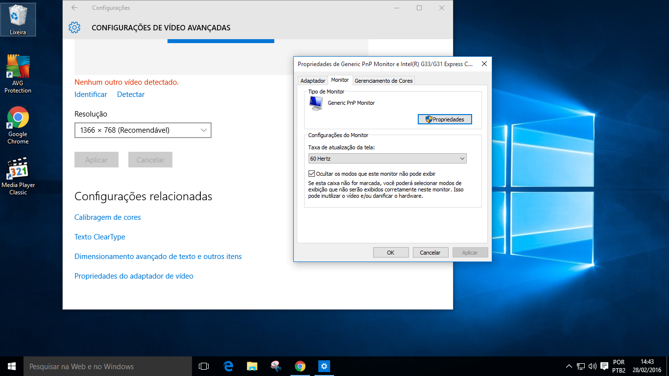Click search box Pesquisar na Web e no Windows
This screenshot has width=669, height=376.
[108, 366]
